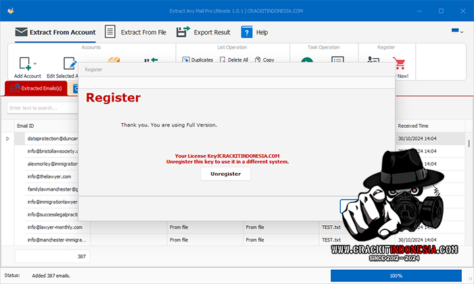Image resolution: width=474 pixels, height=284 pixels.
Task: Sort by the Received Time column header
Action: point(412,126)
